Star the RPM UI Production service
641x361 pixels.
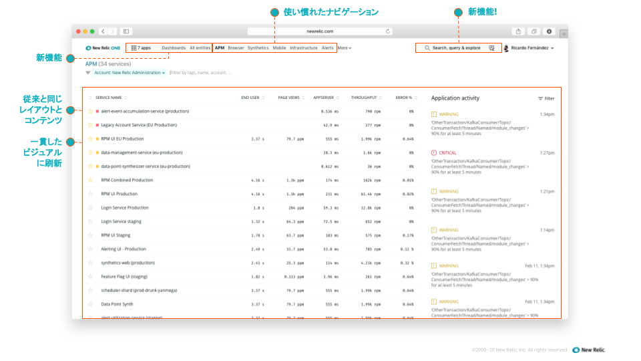90,194
